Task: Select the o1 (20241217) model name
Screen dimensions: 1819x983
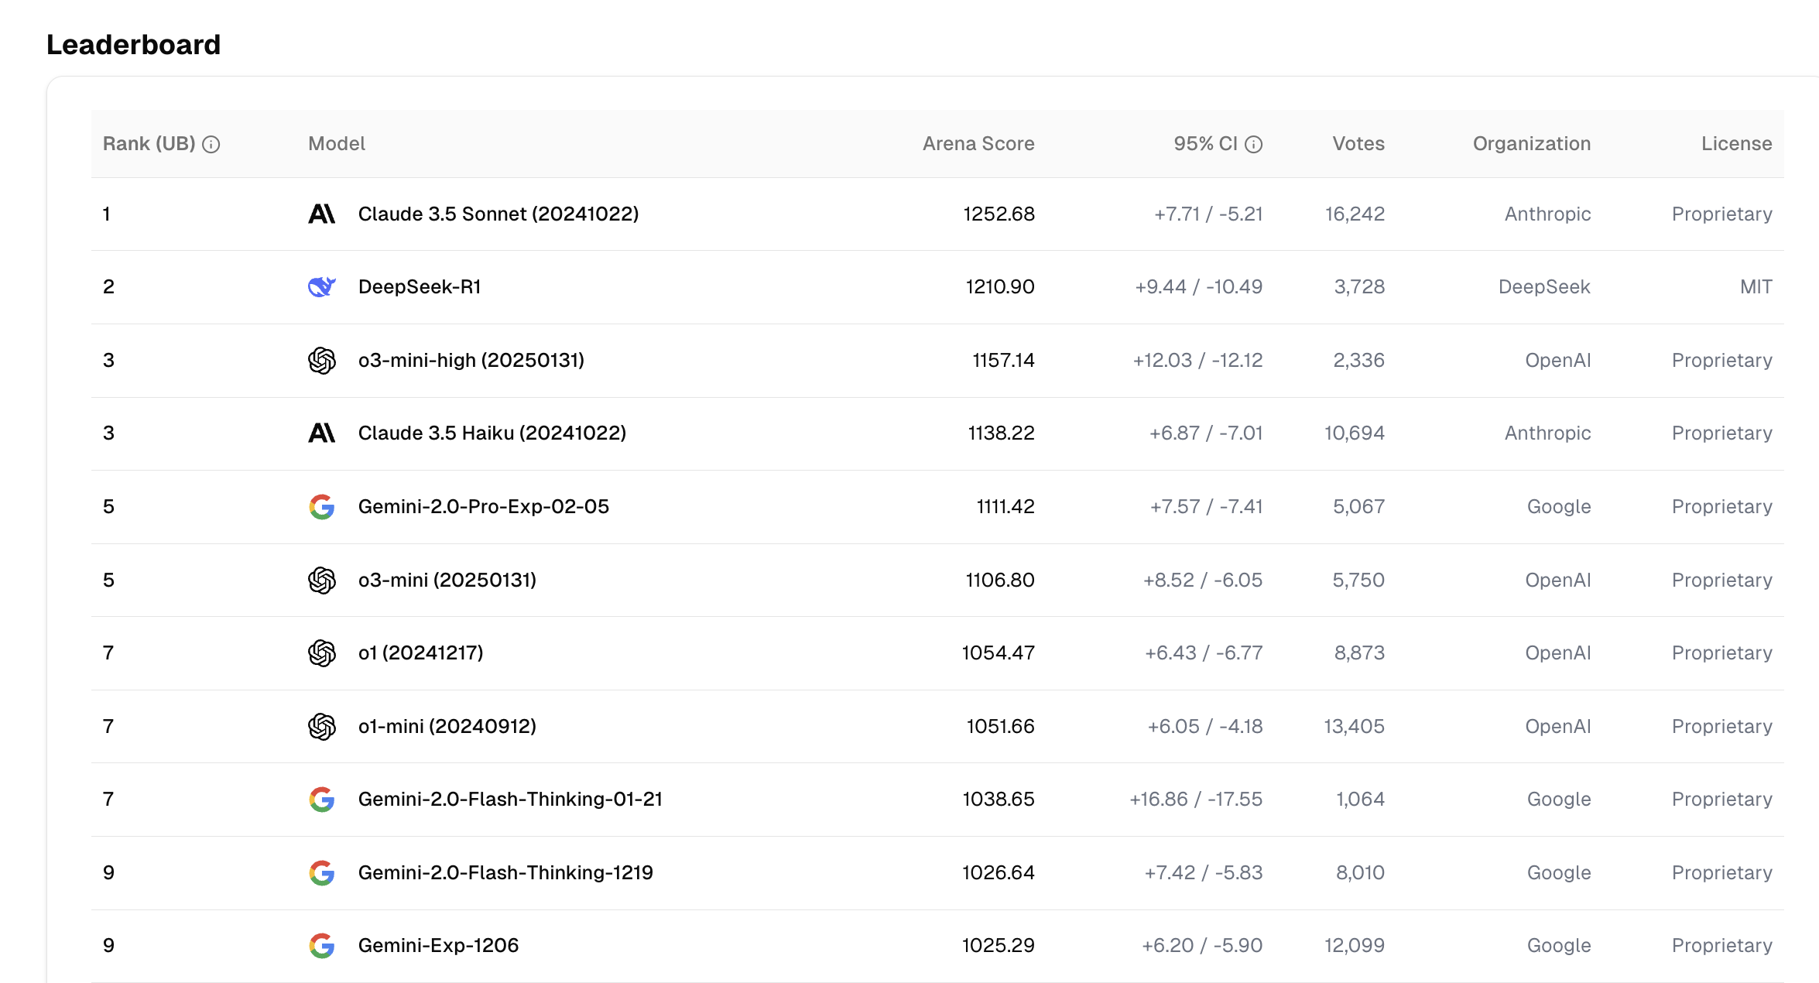Action: coord(421,653)
